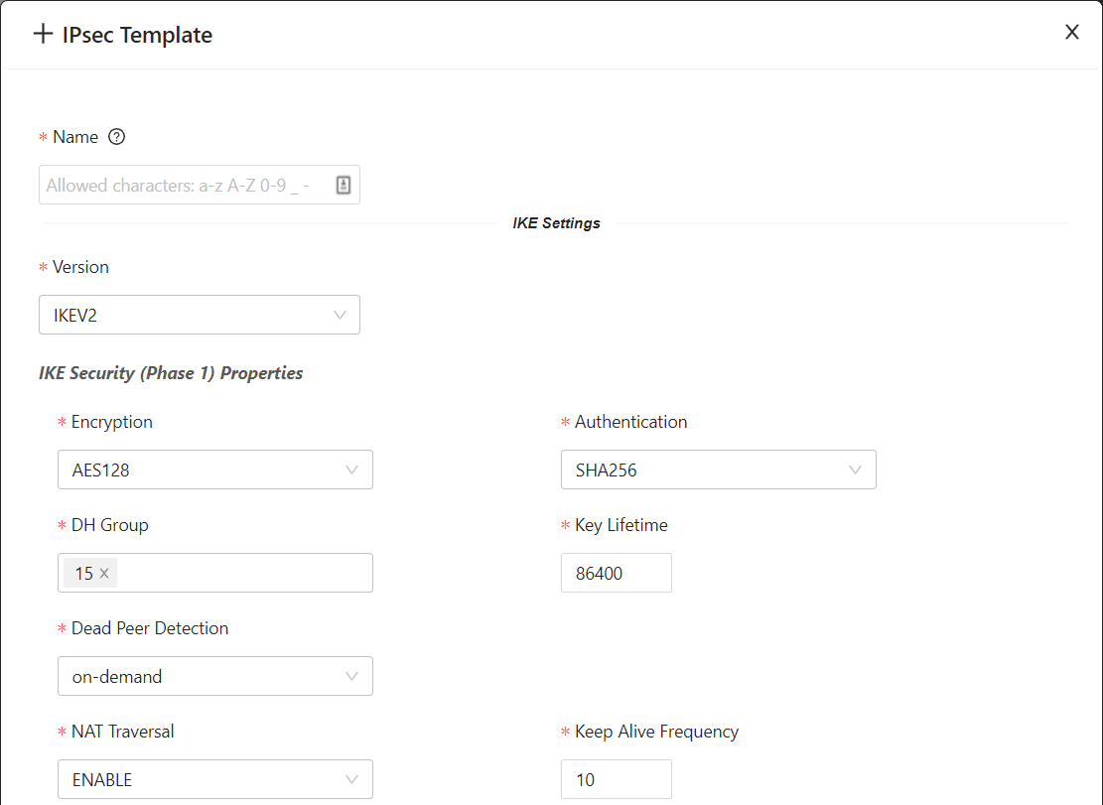This screenshot has height=805, width=1103.
Task: Click the Dead Peer Detection label
Action: 150,628
